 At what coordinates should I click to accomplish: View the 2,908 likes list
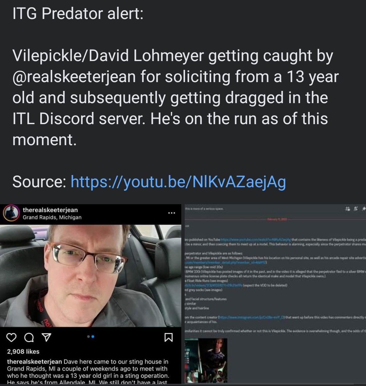coord(23,351)
